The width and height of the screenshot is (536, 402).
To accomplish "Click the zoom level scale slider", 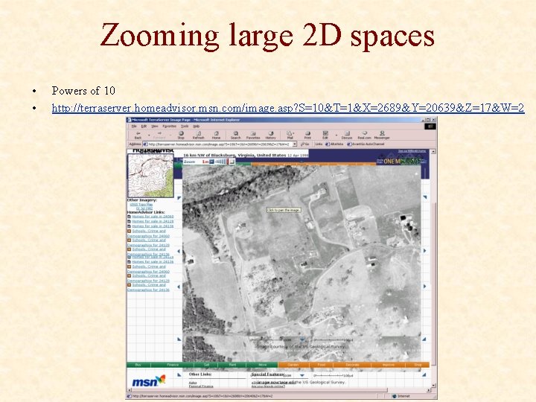I will 220,162.
